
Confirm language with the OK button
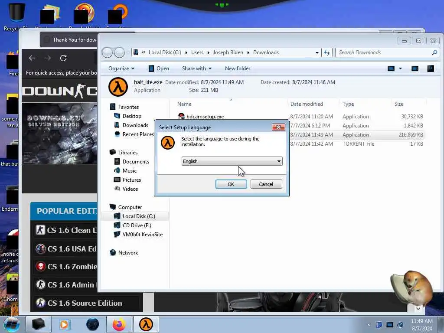click(x=231, y=184)
